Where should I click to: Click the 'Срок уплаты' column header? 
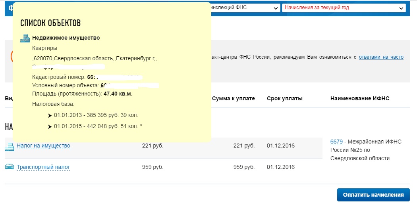[x=285, y=99]
